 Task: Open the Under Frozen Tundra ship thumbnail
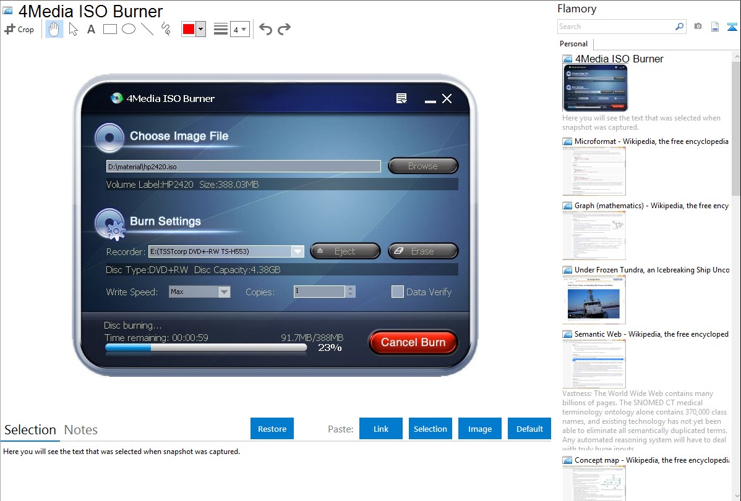point(594,300)
